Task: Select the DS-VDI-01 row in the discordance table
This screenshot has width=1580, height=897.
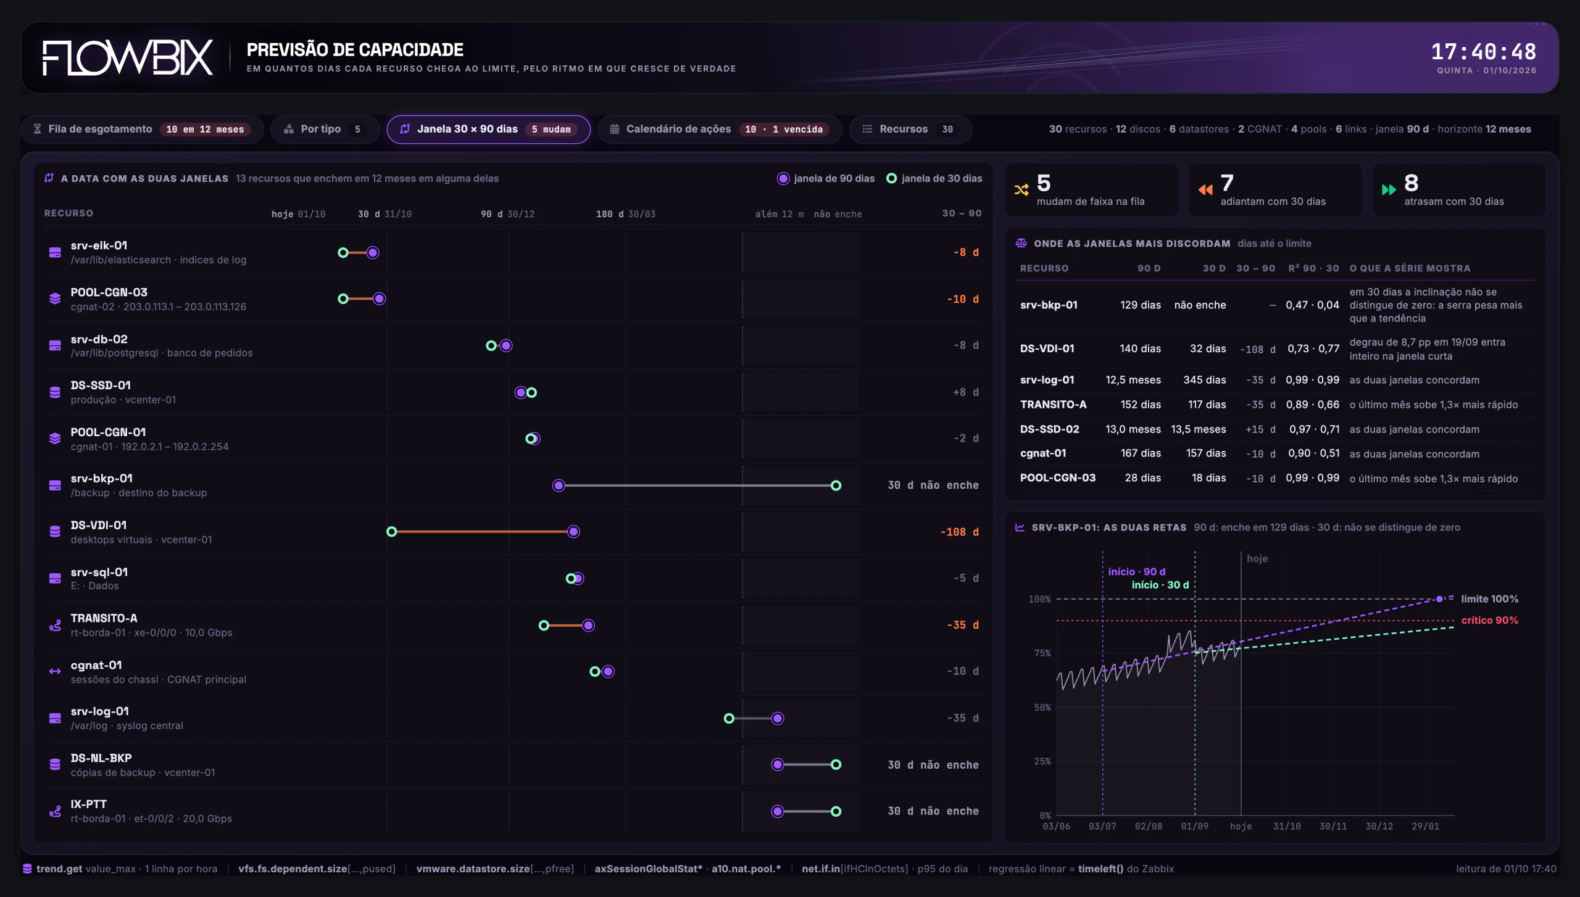Action: pyautogui.click(x=1276, y=349)
